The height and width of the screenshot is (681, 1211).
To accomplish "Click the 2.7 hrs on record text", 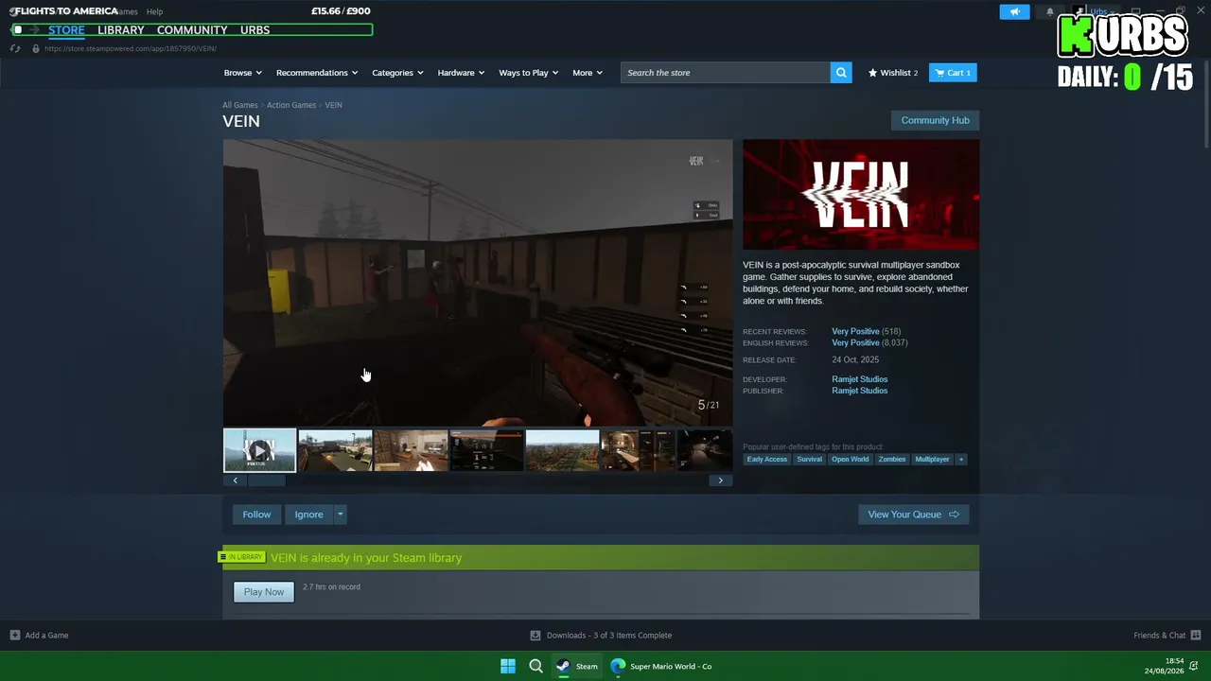I will (x=331, y=587).
